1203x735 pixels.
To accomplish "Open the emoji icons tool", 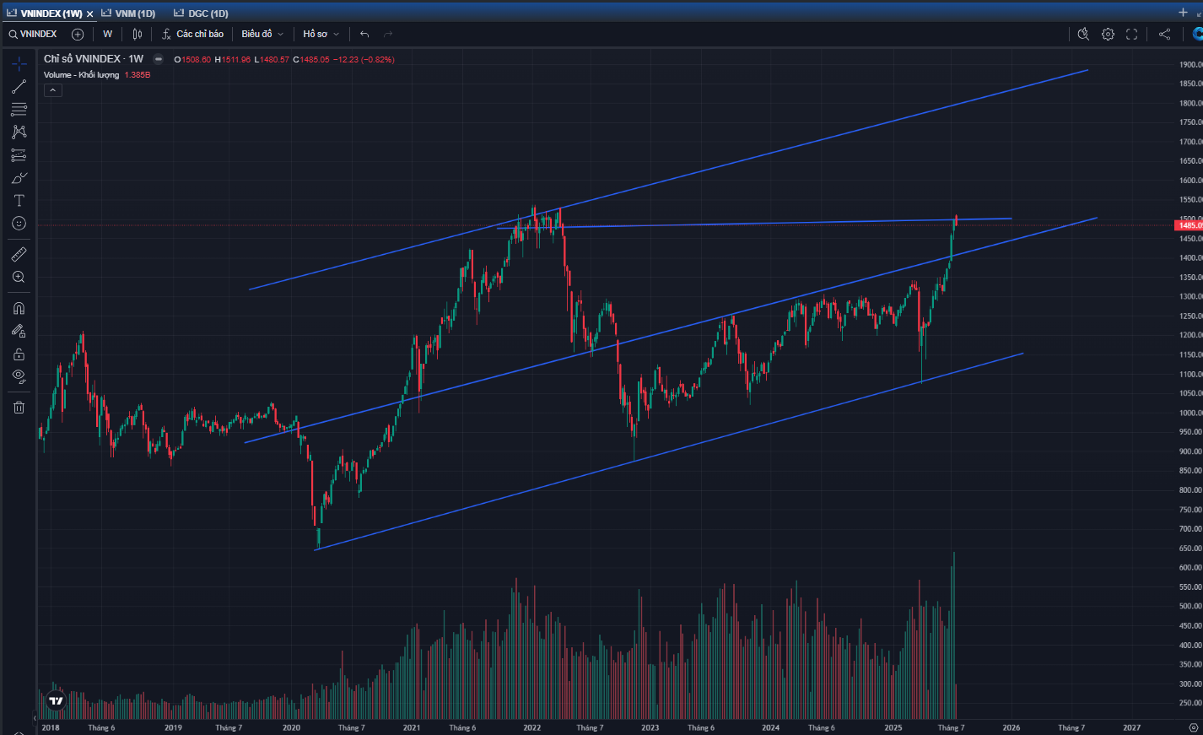I will pos(19,223).
